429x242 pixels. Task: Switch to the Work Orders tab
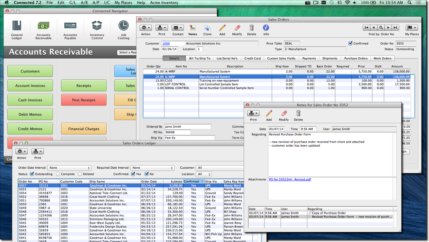tap(382, 58)
